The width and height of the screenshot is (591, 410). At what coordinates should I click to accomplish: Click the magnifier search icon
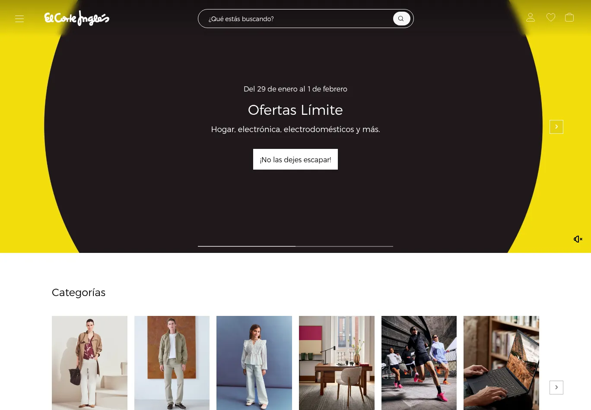[401, 19]
